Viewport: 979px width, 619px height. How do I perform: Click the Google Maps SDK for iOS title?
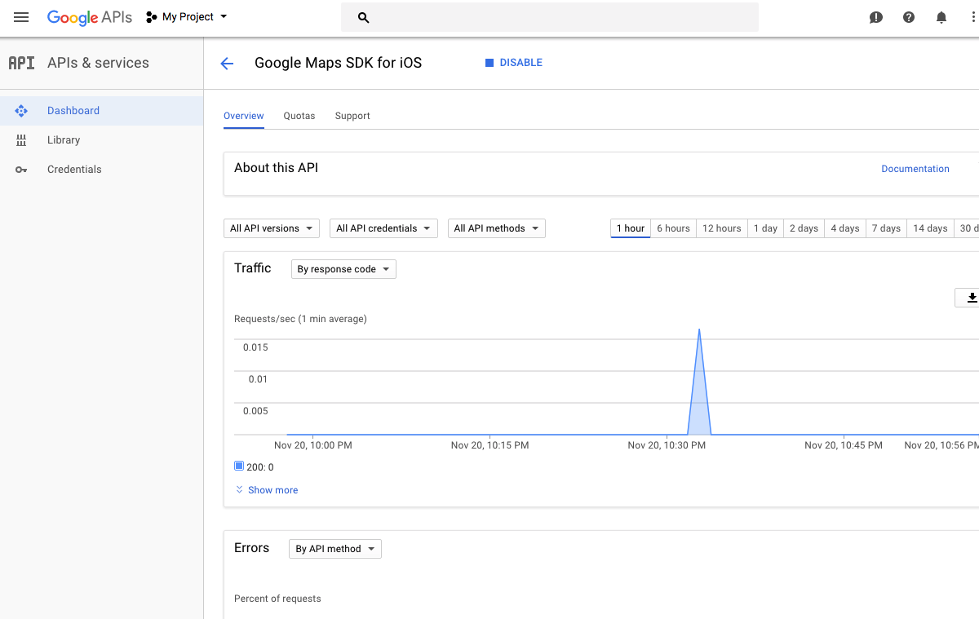pyautogui.click(x=339, y=63)
